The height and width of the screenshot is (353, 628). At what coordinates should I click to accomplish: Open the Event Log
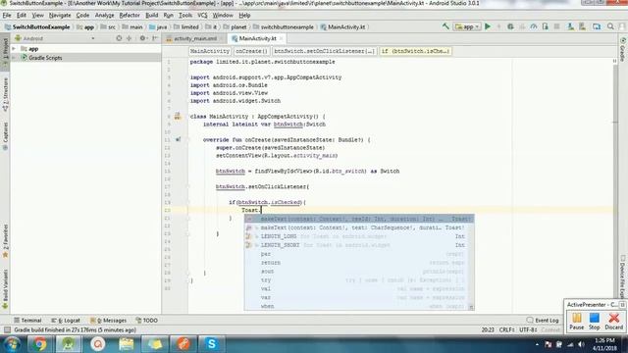coord(543,321)
